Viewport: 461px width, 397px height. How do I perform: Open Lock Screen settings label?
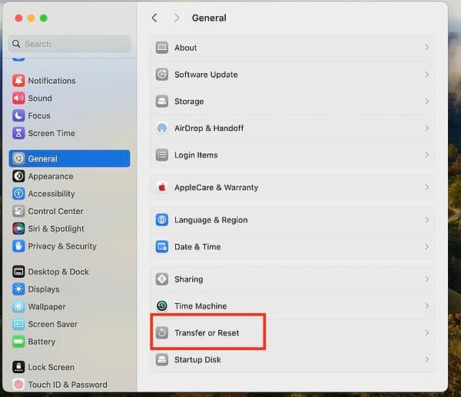point(51,367)
